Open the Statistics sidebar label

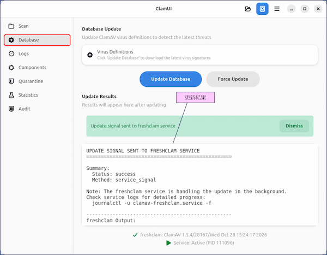click(28, 95)
